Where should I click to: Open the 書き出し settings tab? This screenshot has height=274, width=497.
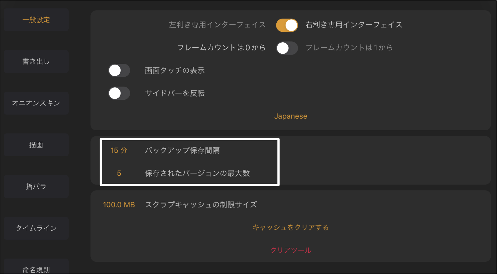click(36, 61)
